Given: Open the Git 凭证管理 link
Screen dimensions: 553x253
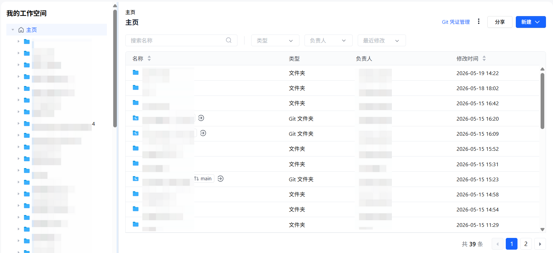Looking at the screenshot, I should pyautogui.click(x=456, y=22).
